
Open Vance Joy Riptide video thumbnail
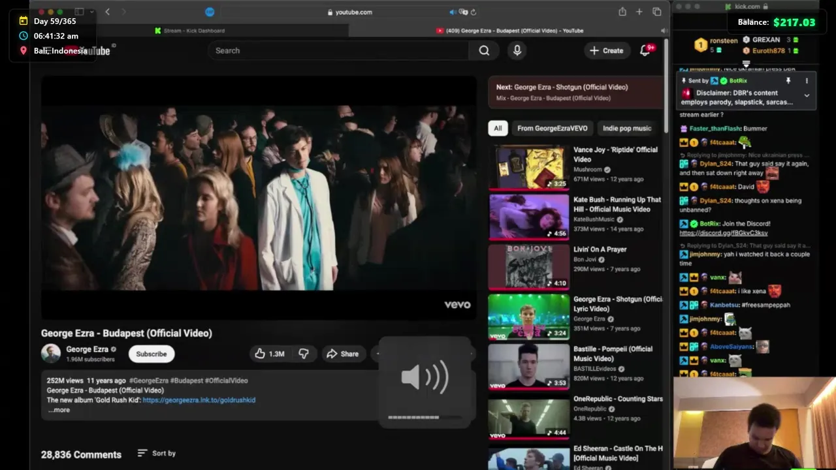click(x=529, y=167)
